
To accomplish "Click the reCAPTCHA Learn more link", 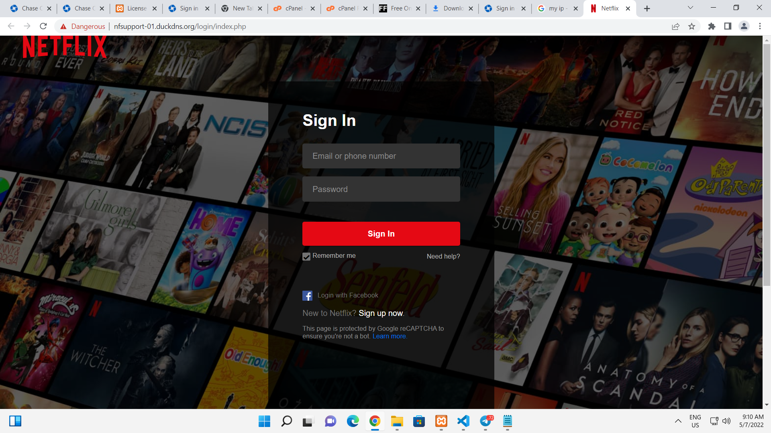I will [389, 336].
